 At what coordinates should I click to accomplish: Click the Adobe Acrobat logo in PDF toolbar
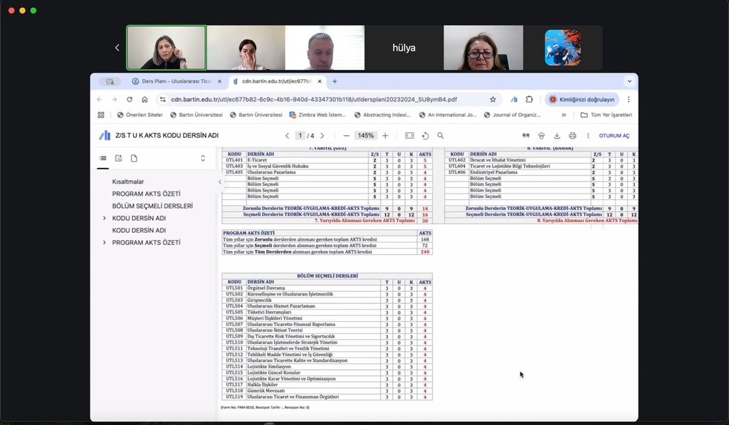105,135
